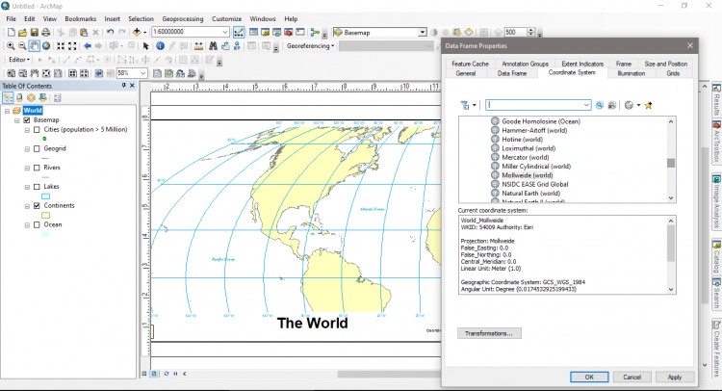
Task: Open the layout zoom percent dropdown
Action: click(142, 73)
